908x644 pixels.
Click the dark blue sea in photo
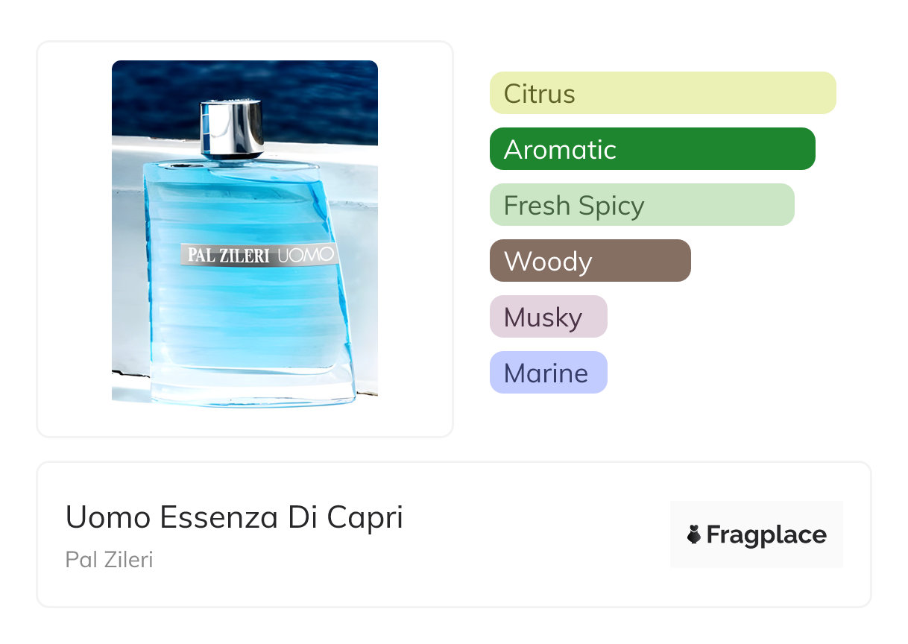pyautogui.click(x=321, y=97)
